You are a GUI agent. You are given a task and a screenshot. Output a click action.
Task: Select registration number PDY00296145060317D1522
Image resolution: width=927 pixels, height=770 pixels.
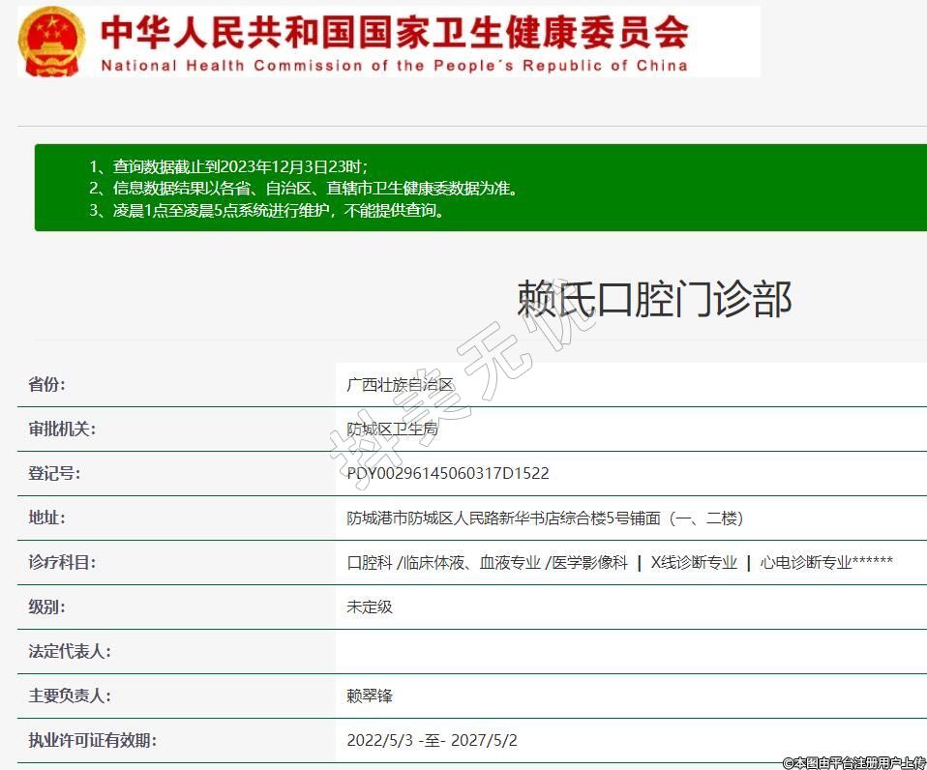coord(448,473)
